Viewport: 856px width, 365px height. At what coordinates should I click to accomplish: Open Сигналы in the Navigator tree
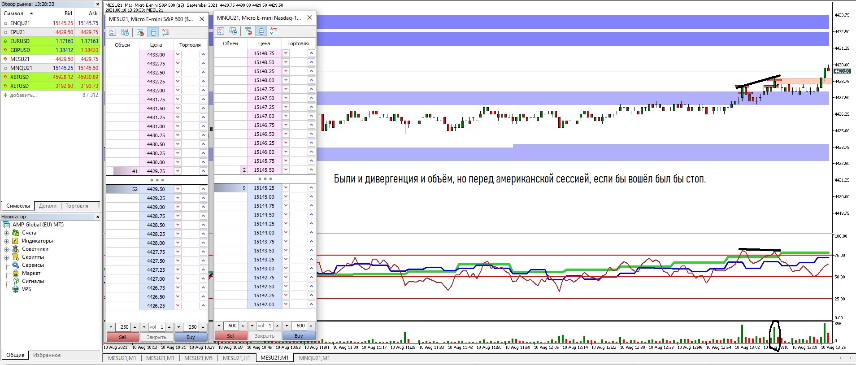(x=33, y=281)
